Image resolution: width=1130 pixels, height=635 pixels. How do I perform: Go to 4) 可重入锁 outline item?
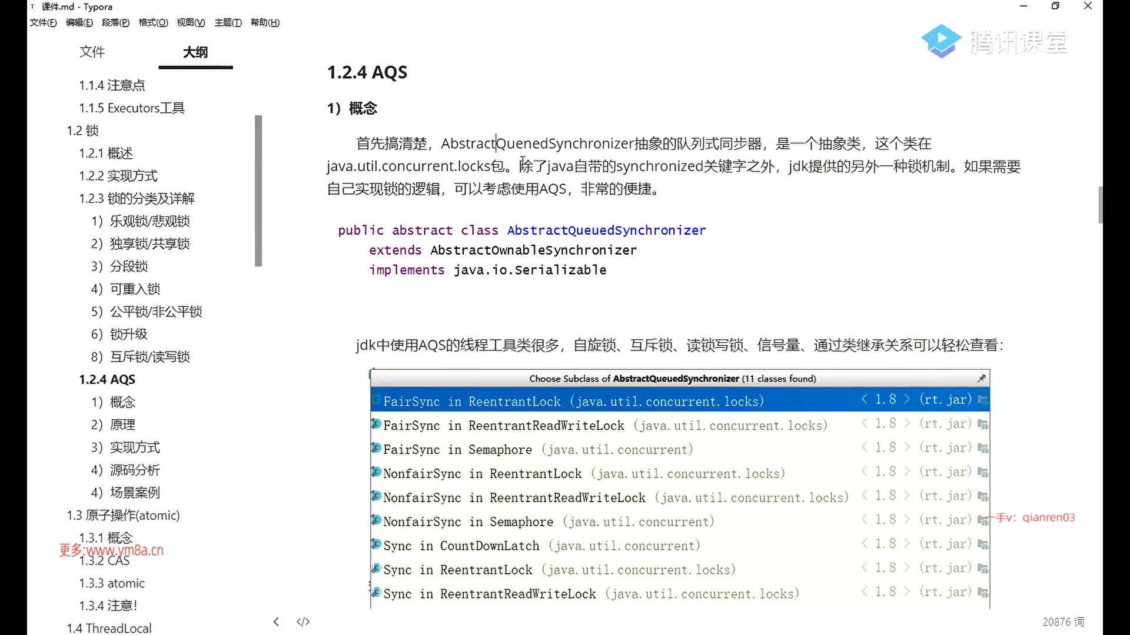click(x=125, y=289)
